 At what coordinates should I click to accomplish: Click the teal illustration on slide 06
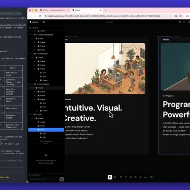pyautogui.click(x=175, y=67)
